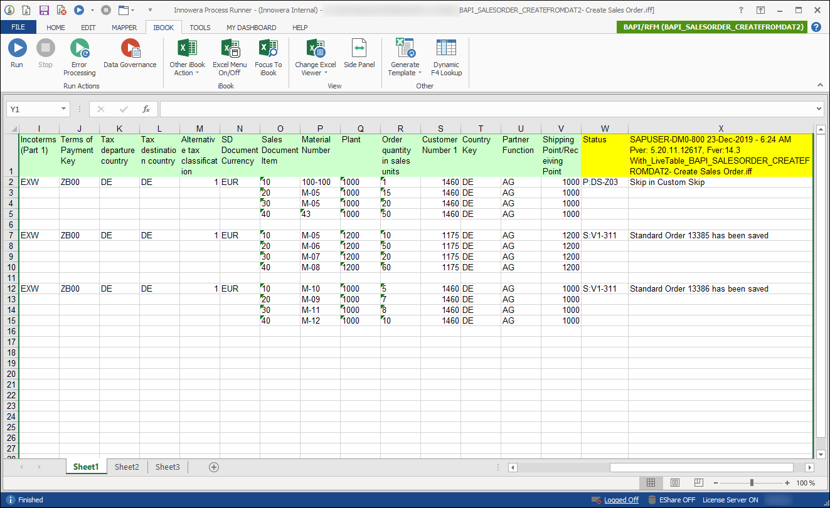
Task: Collapse the ribbon with chevron arrow
Action: [819, 85]
